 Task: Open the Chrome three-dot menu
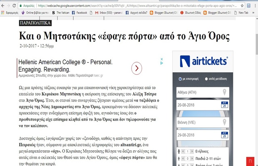pos(255,6)
